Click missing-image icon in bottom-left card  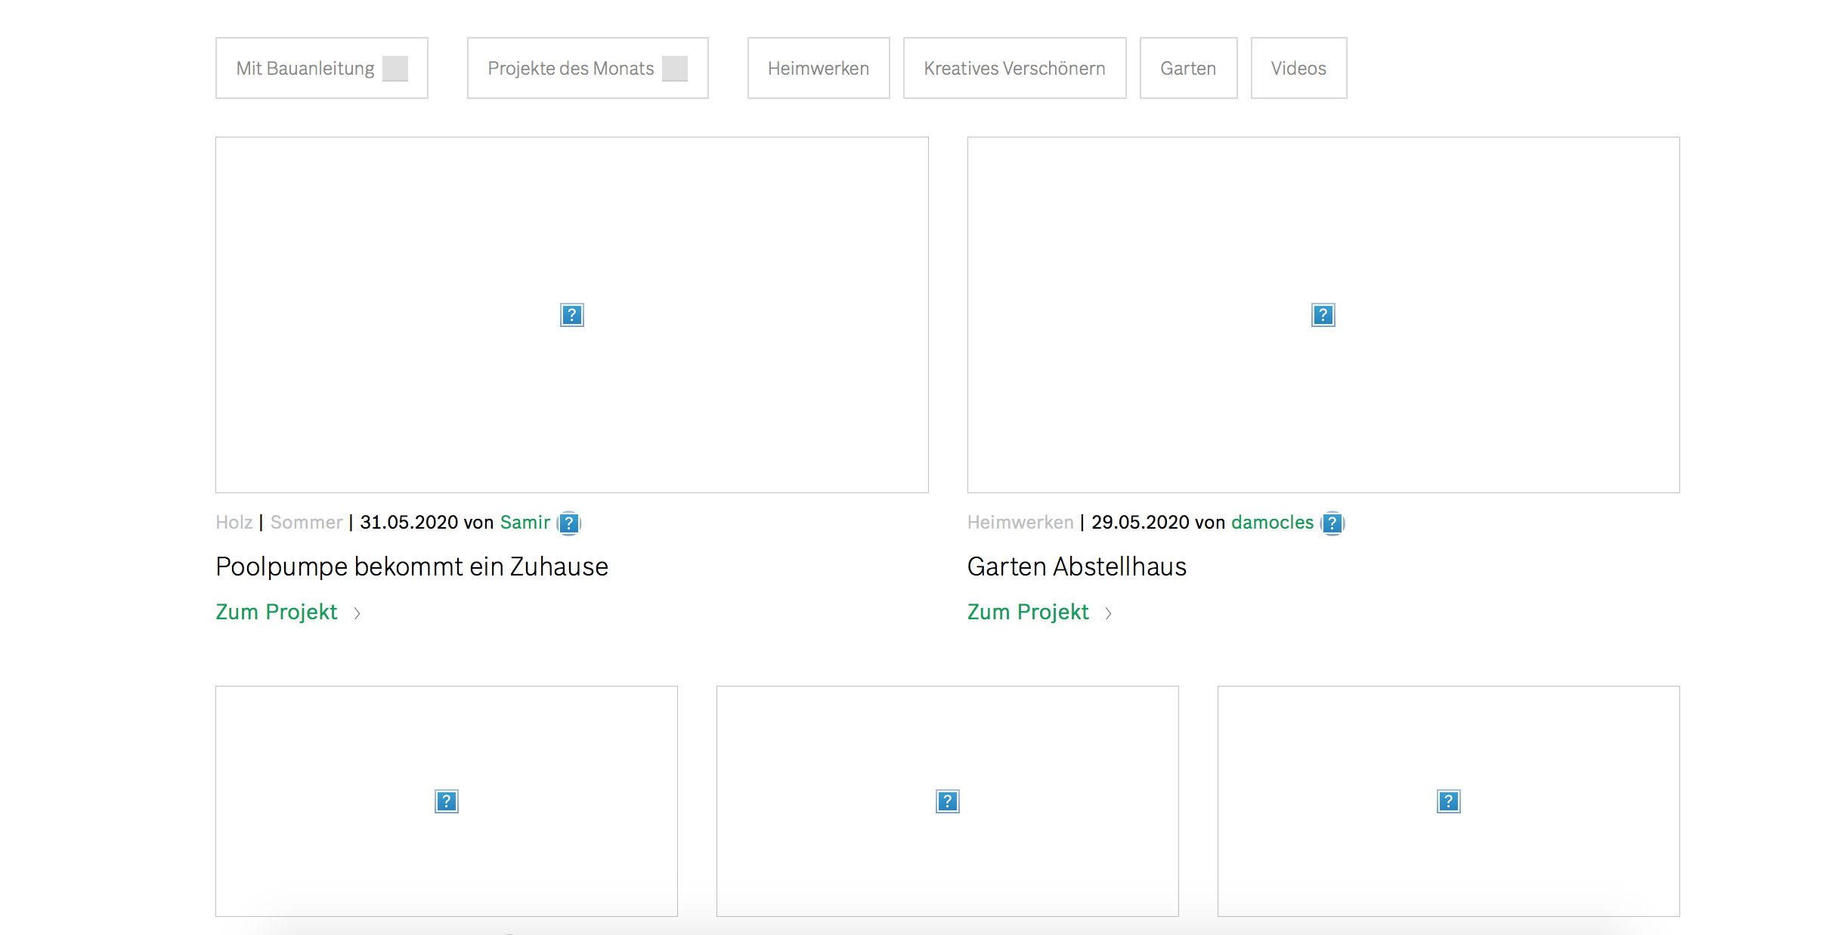(446, 801)
